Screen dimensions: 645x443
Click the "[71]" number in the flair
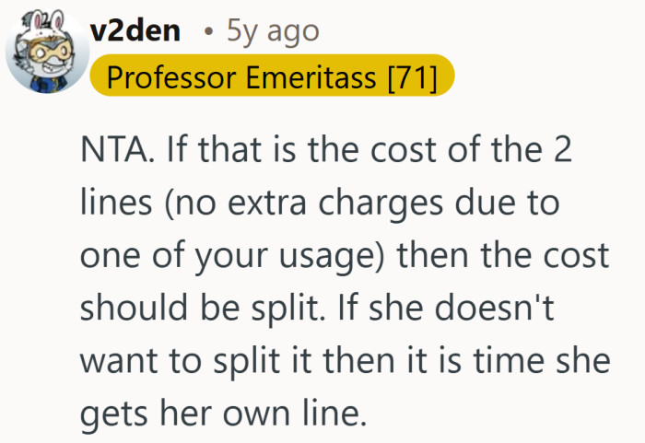click(413, 77)
